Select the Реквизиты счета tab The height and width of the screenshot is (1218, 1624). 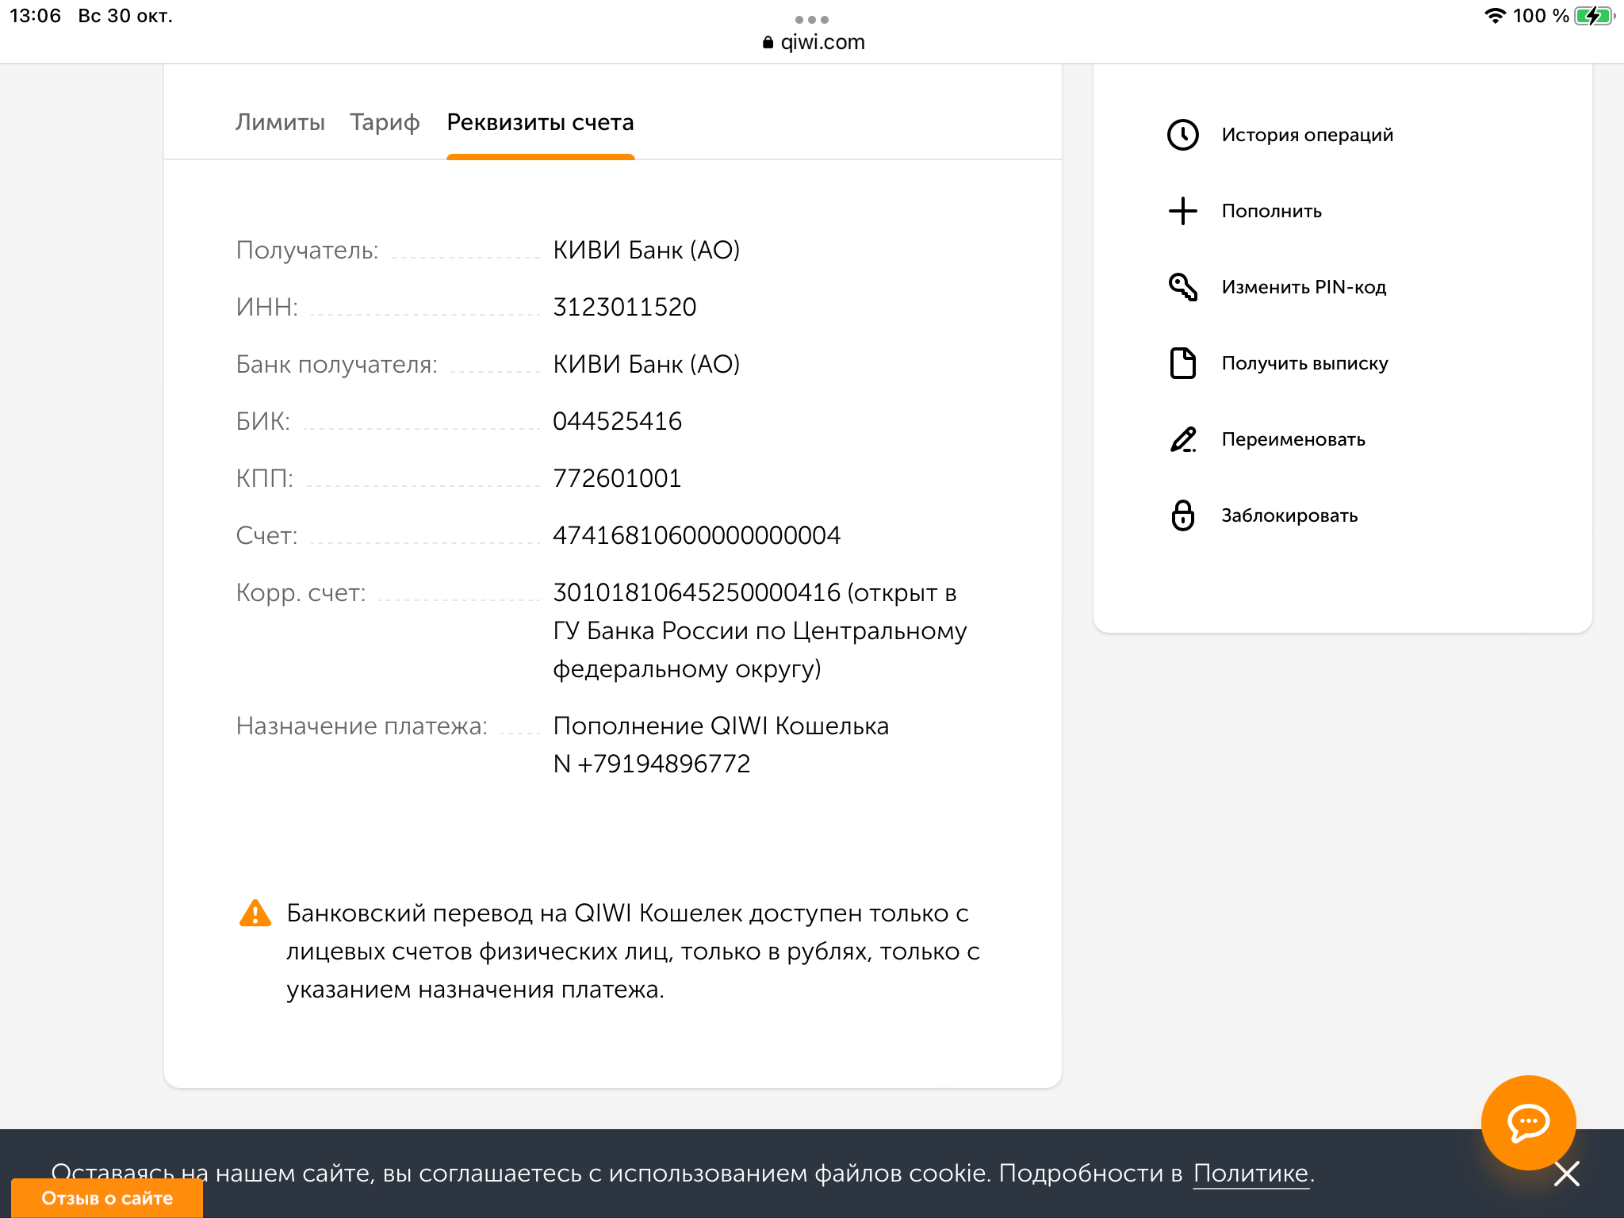(540, 122)
